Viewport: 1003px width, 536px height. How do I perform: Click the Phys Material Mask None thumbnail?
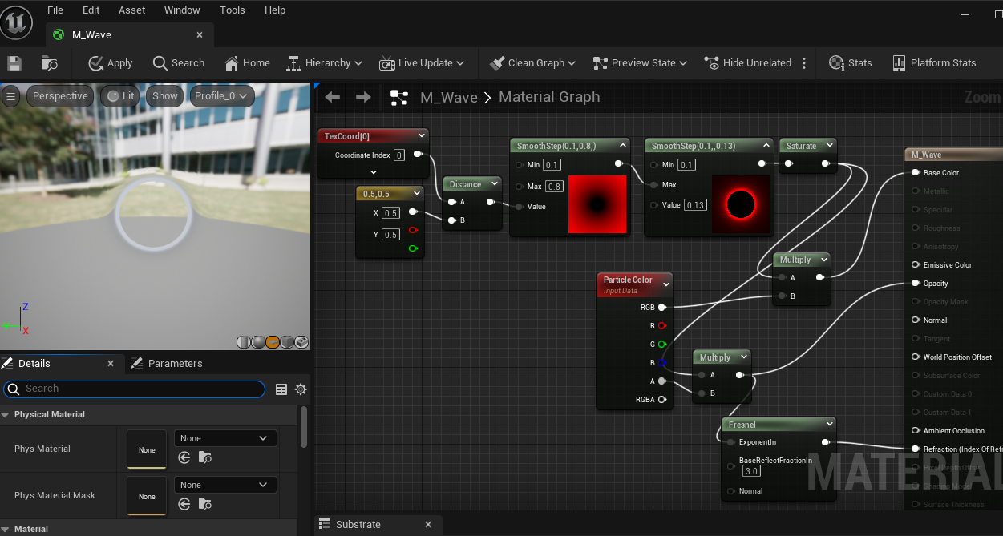coord(147,496)
